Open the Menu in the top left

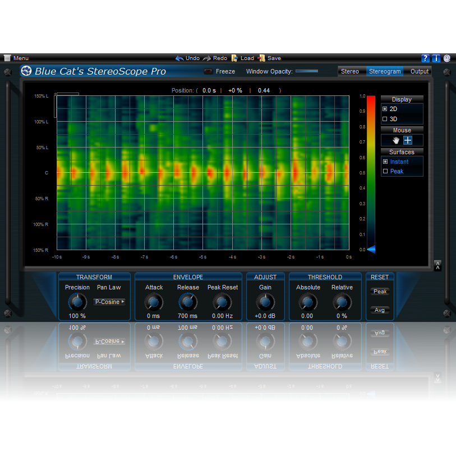tap(17, 58)
